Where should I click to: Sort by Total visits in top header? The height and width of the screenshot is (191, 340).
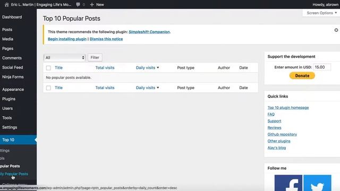[105, 67]
